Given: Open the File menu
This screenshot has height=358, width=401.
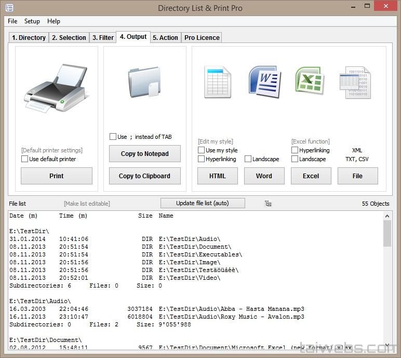Looking at the screenshot, I should tap(12, 21).
